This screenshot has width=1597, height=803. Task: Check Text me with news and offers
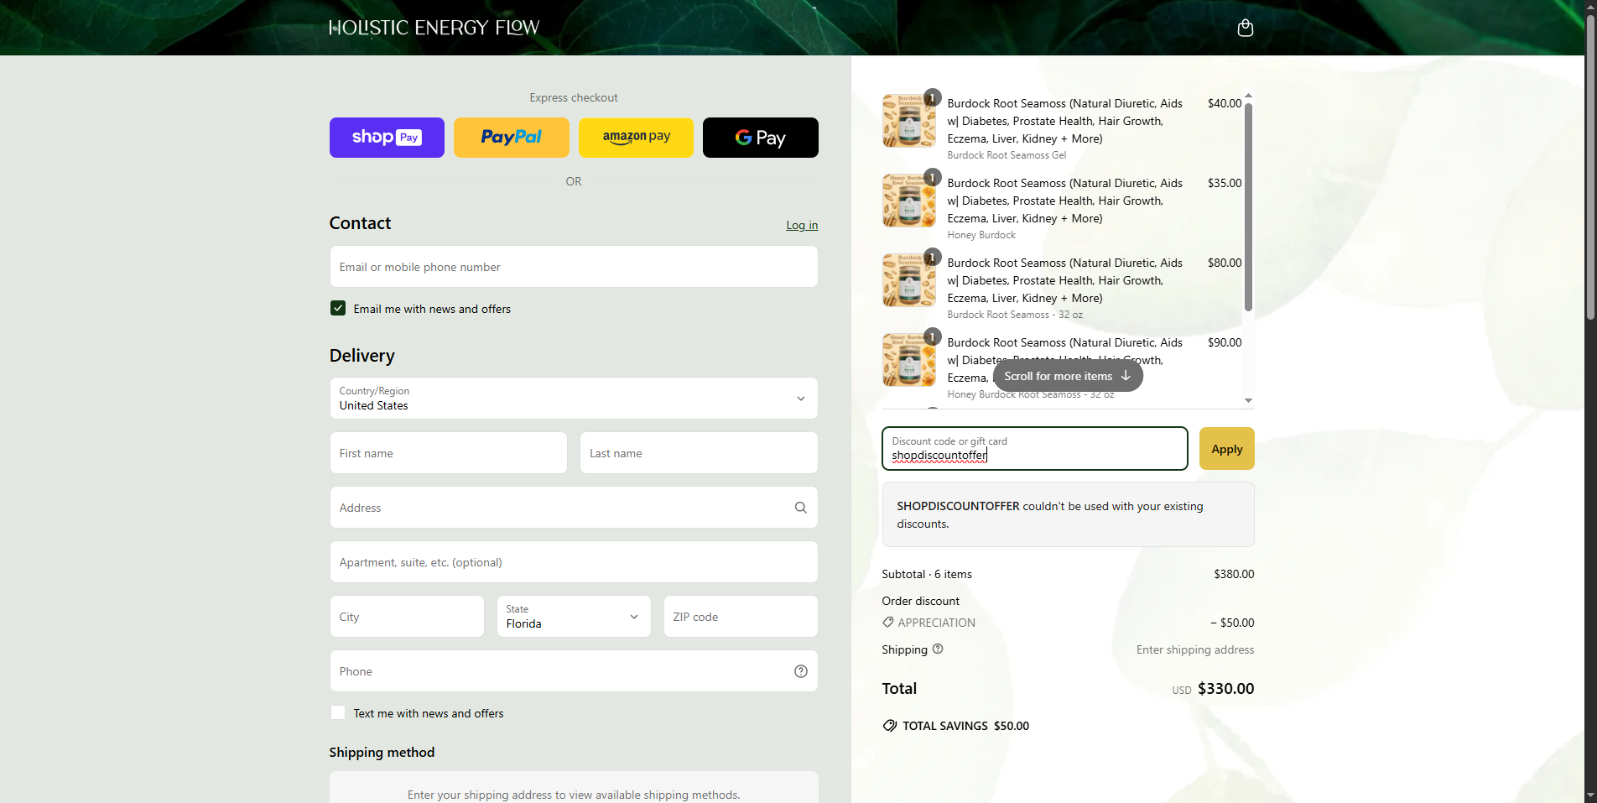(338, 712)
